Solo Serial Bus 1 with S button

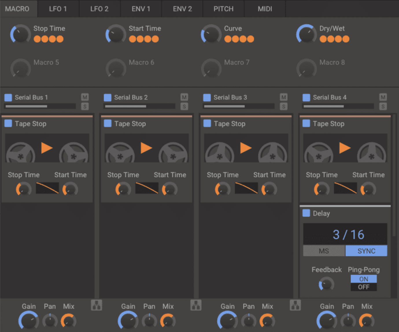85,106
